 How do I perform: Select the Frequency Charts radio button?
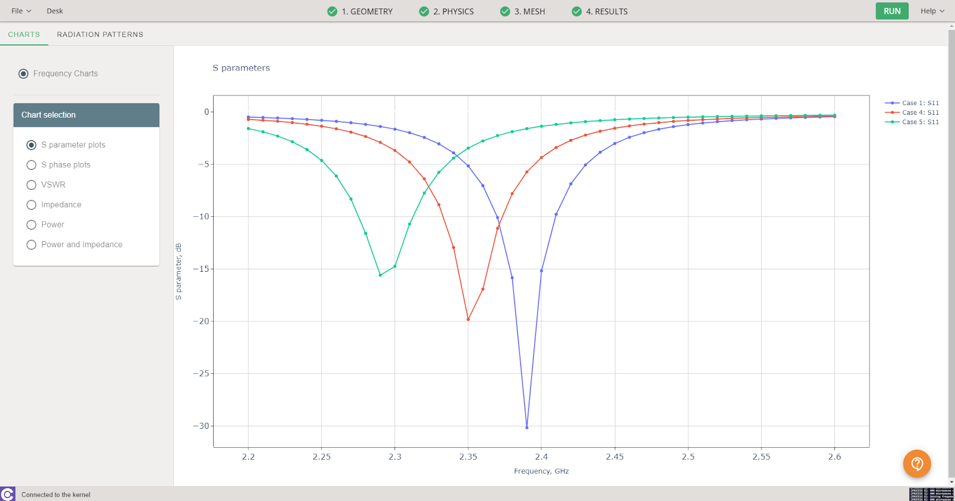23,73
